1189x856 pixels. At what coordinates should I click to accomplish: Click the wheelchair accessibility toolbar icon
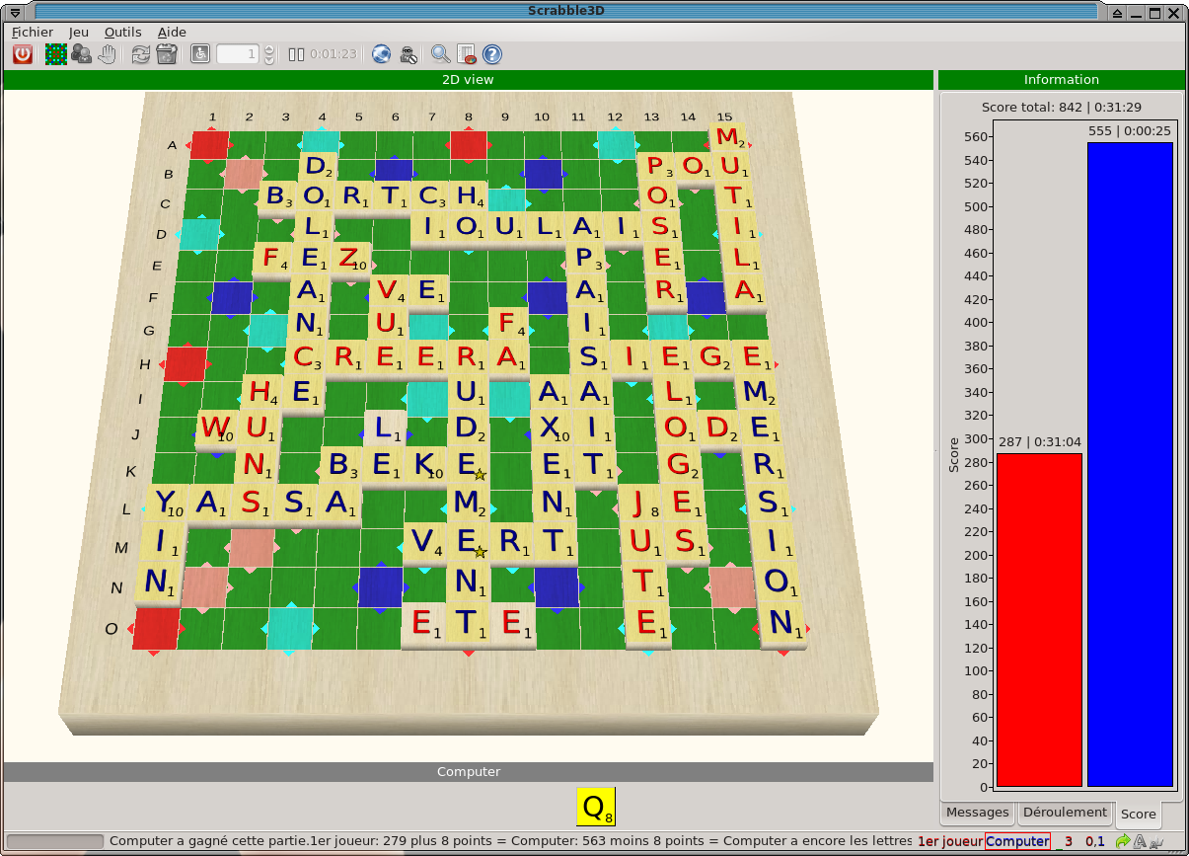point(200,54)
